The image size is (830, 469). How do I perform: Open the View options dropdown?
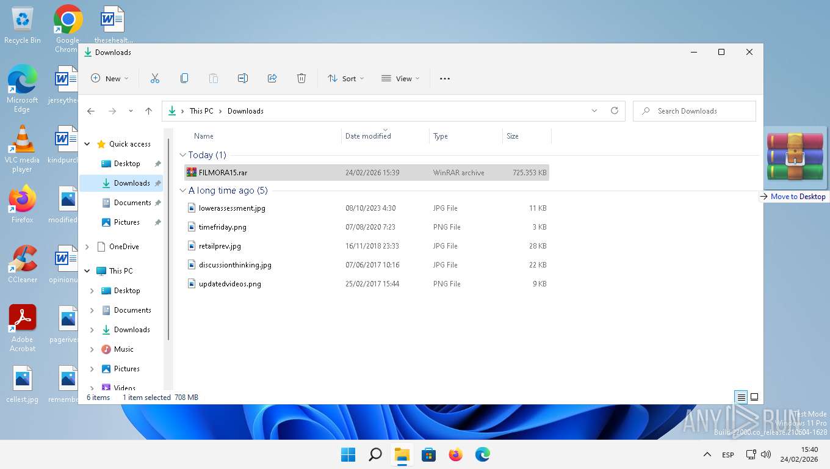[401, 78]
